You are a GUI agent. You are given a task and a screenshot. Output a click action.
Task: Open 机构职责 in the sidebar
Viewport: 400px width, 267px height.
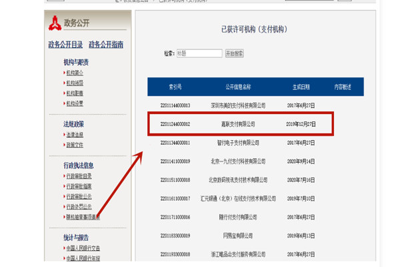pos(75,93)
